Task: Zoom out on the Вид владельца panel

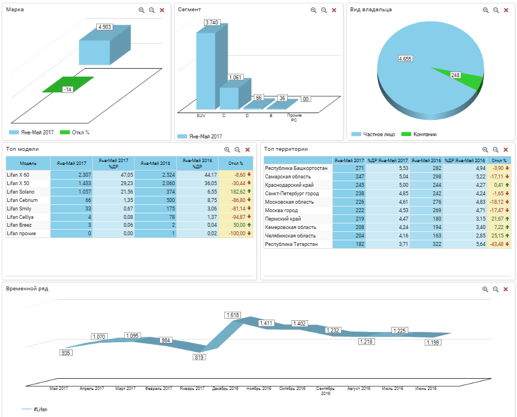Action: coord(496,10)
